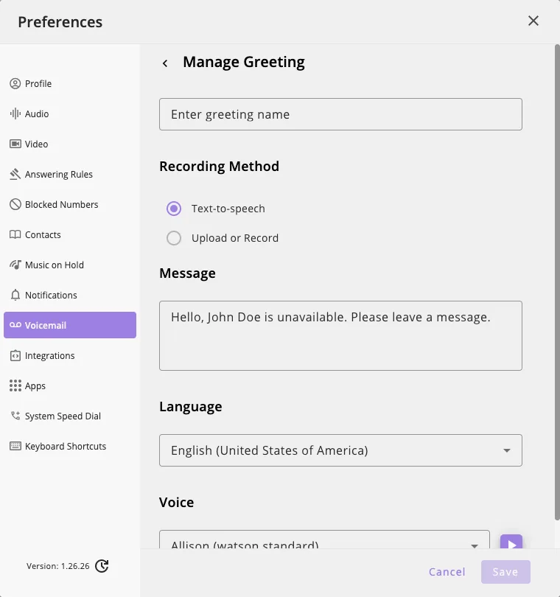Screen dimensions: 560x597
Task: Click the Version: 1.26.26 text
Action: click(58, 566)
